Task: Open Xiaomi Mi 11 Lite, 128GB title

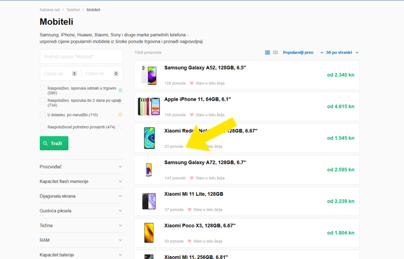Action: pyautogui.click(x=194, y=194)
